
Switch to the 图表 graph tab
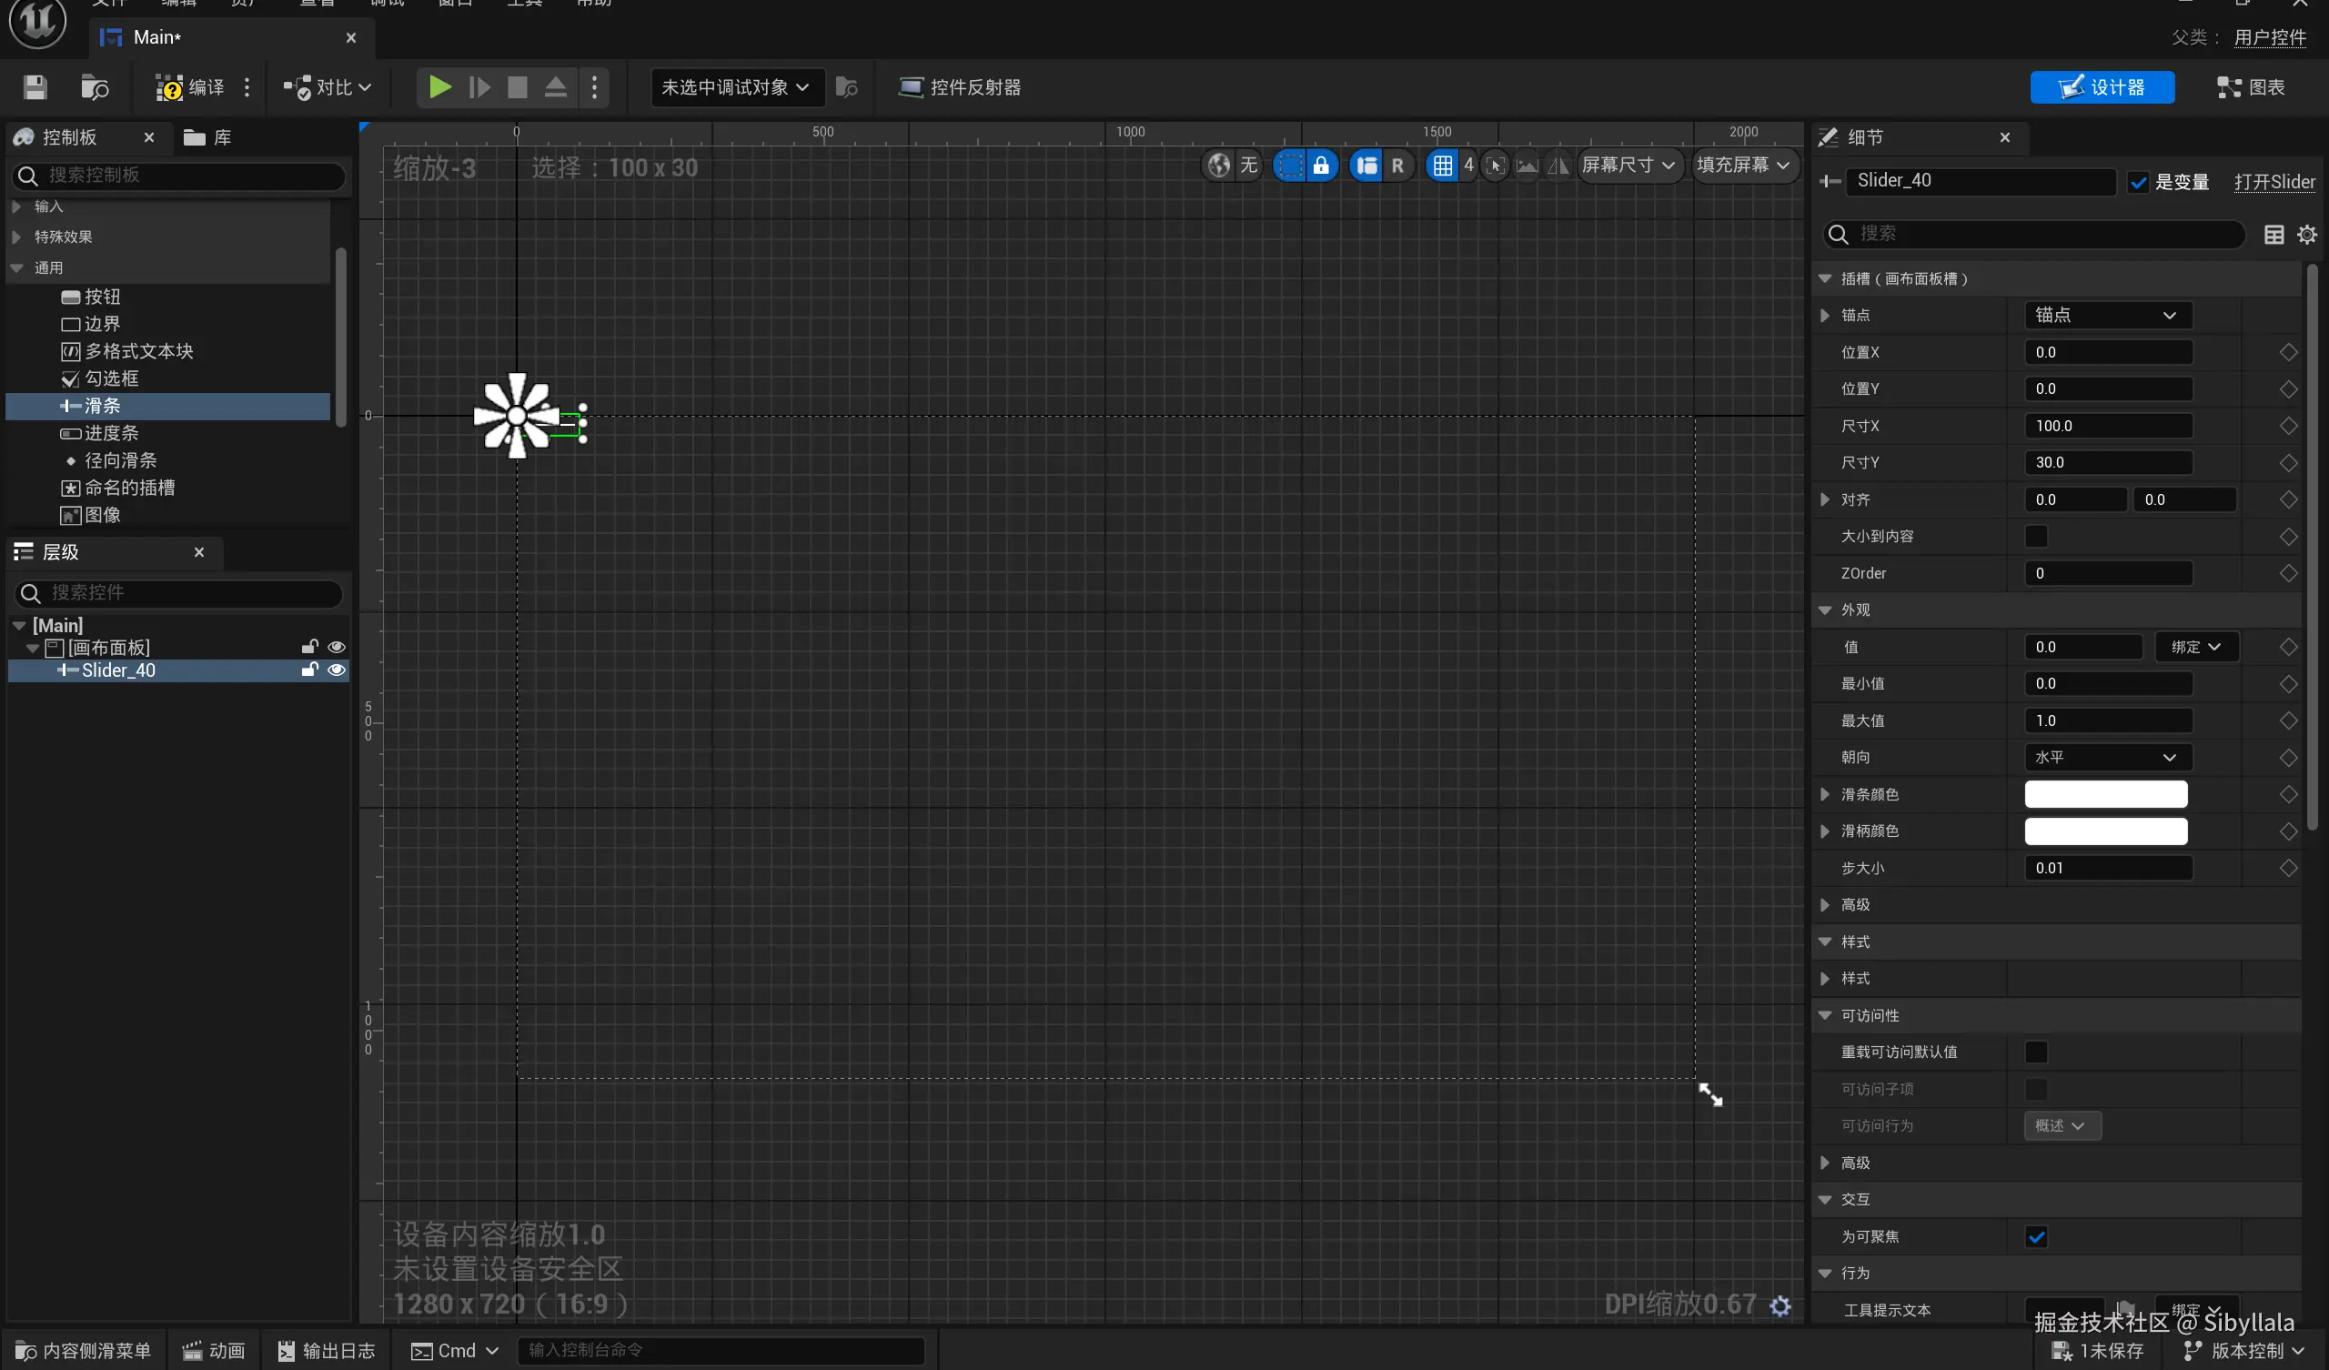click(x=2251, y=87)
